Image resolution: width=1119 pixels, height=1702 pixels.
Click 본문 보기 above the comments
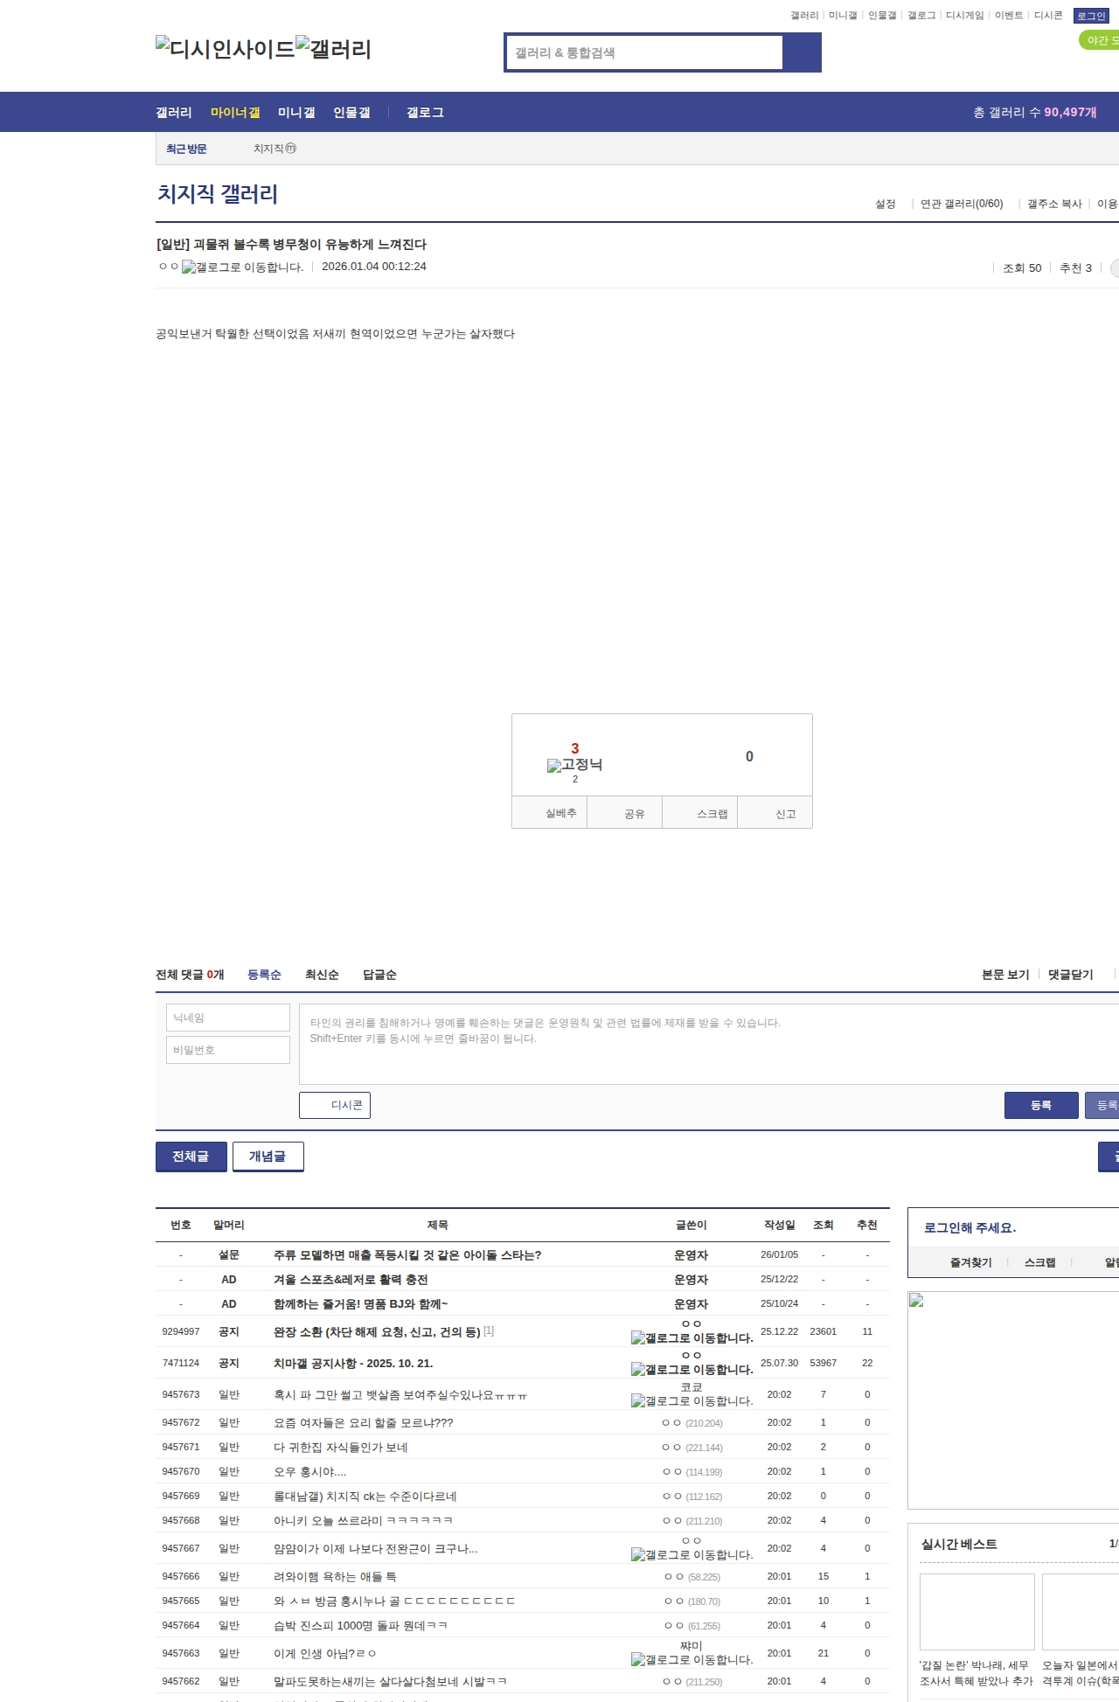[1005, 975]
